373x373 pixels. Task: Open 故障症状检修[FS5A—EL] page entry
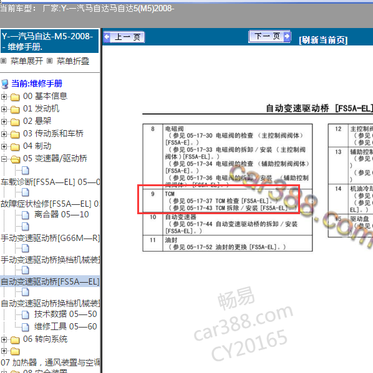point(50,204)
